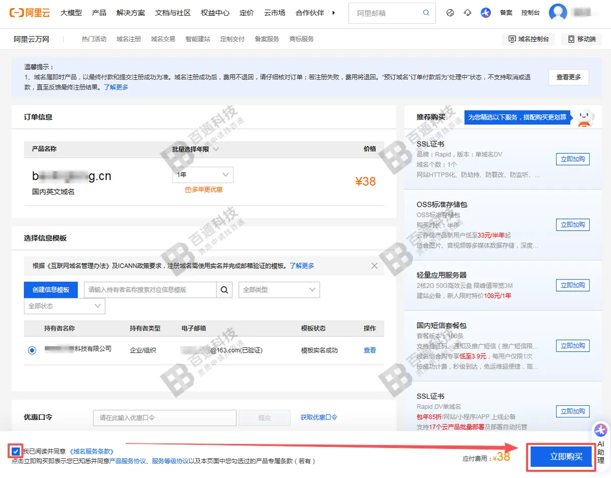Click the Alibaba Cloud logo

[x=30, y=13]
